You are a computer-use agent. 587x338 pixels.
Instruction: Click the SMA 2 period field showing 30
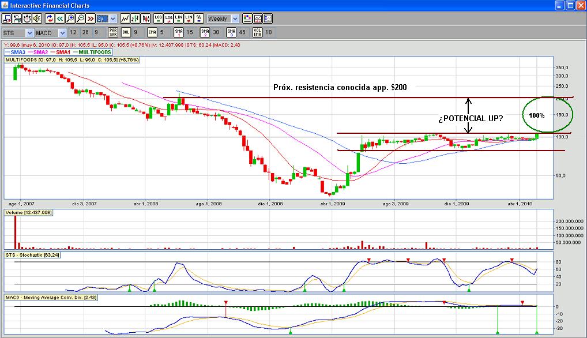click(216, 32)
